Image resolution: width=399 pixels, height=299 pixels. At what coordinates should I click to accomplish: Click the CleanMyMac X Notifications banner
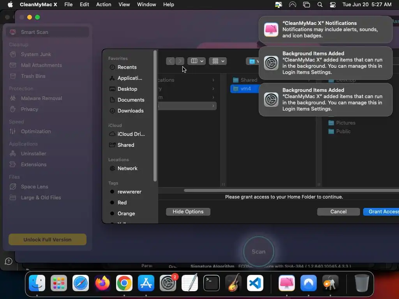pos(325,30)
